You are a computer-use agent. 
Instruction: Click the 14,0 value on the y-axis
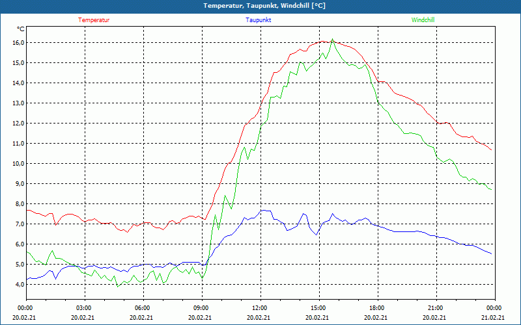click(18, 83)
